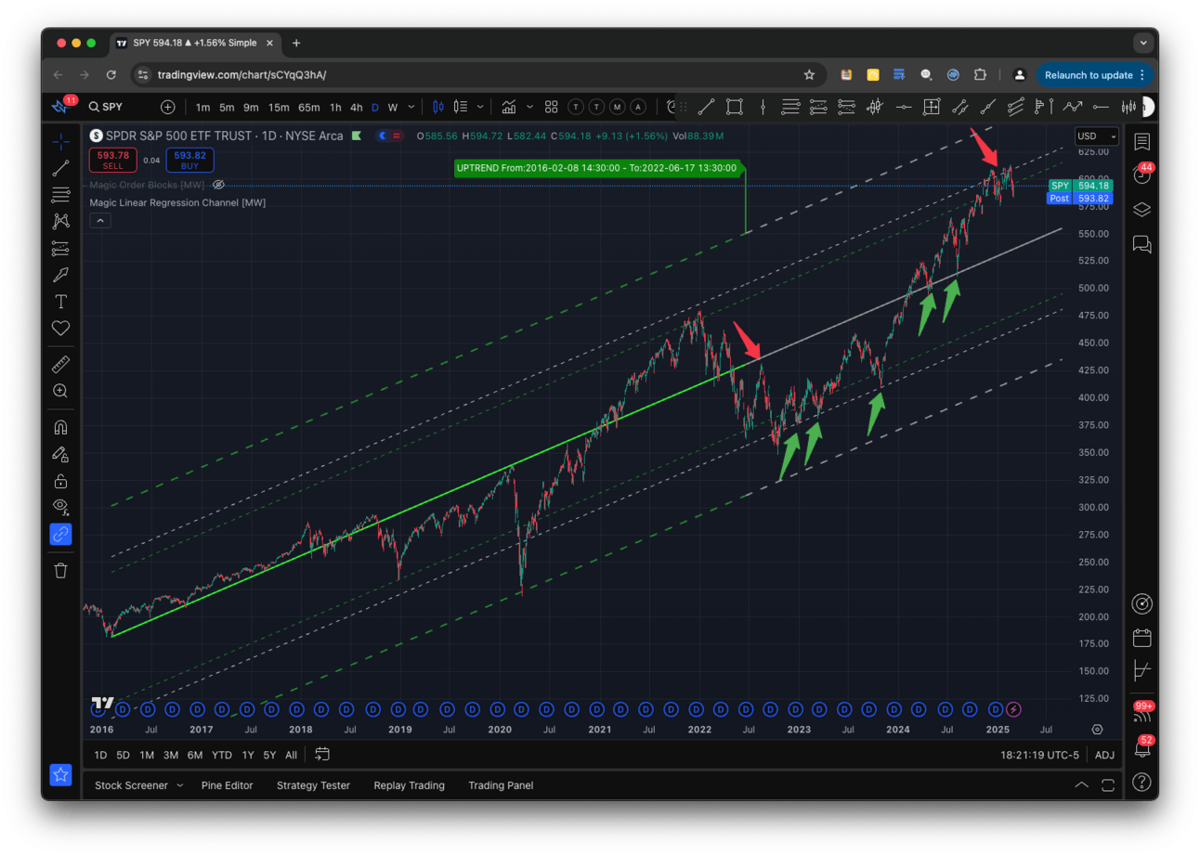Set the chart range to YTD
The width and height of the screenshot is (1200, 855).
(x=222, y=755)
